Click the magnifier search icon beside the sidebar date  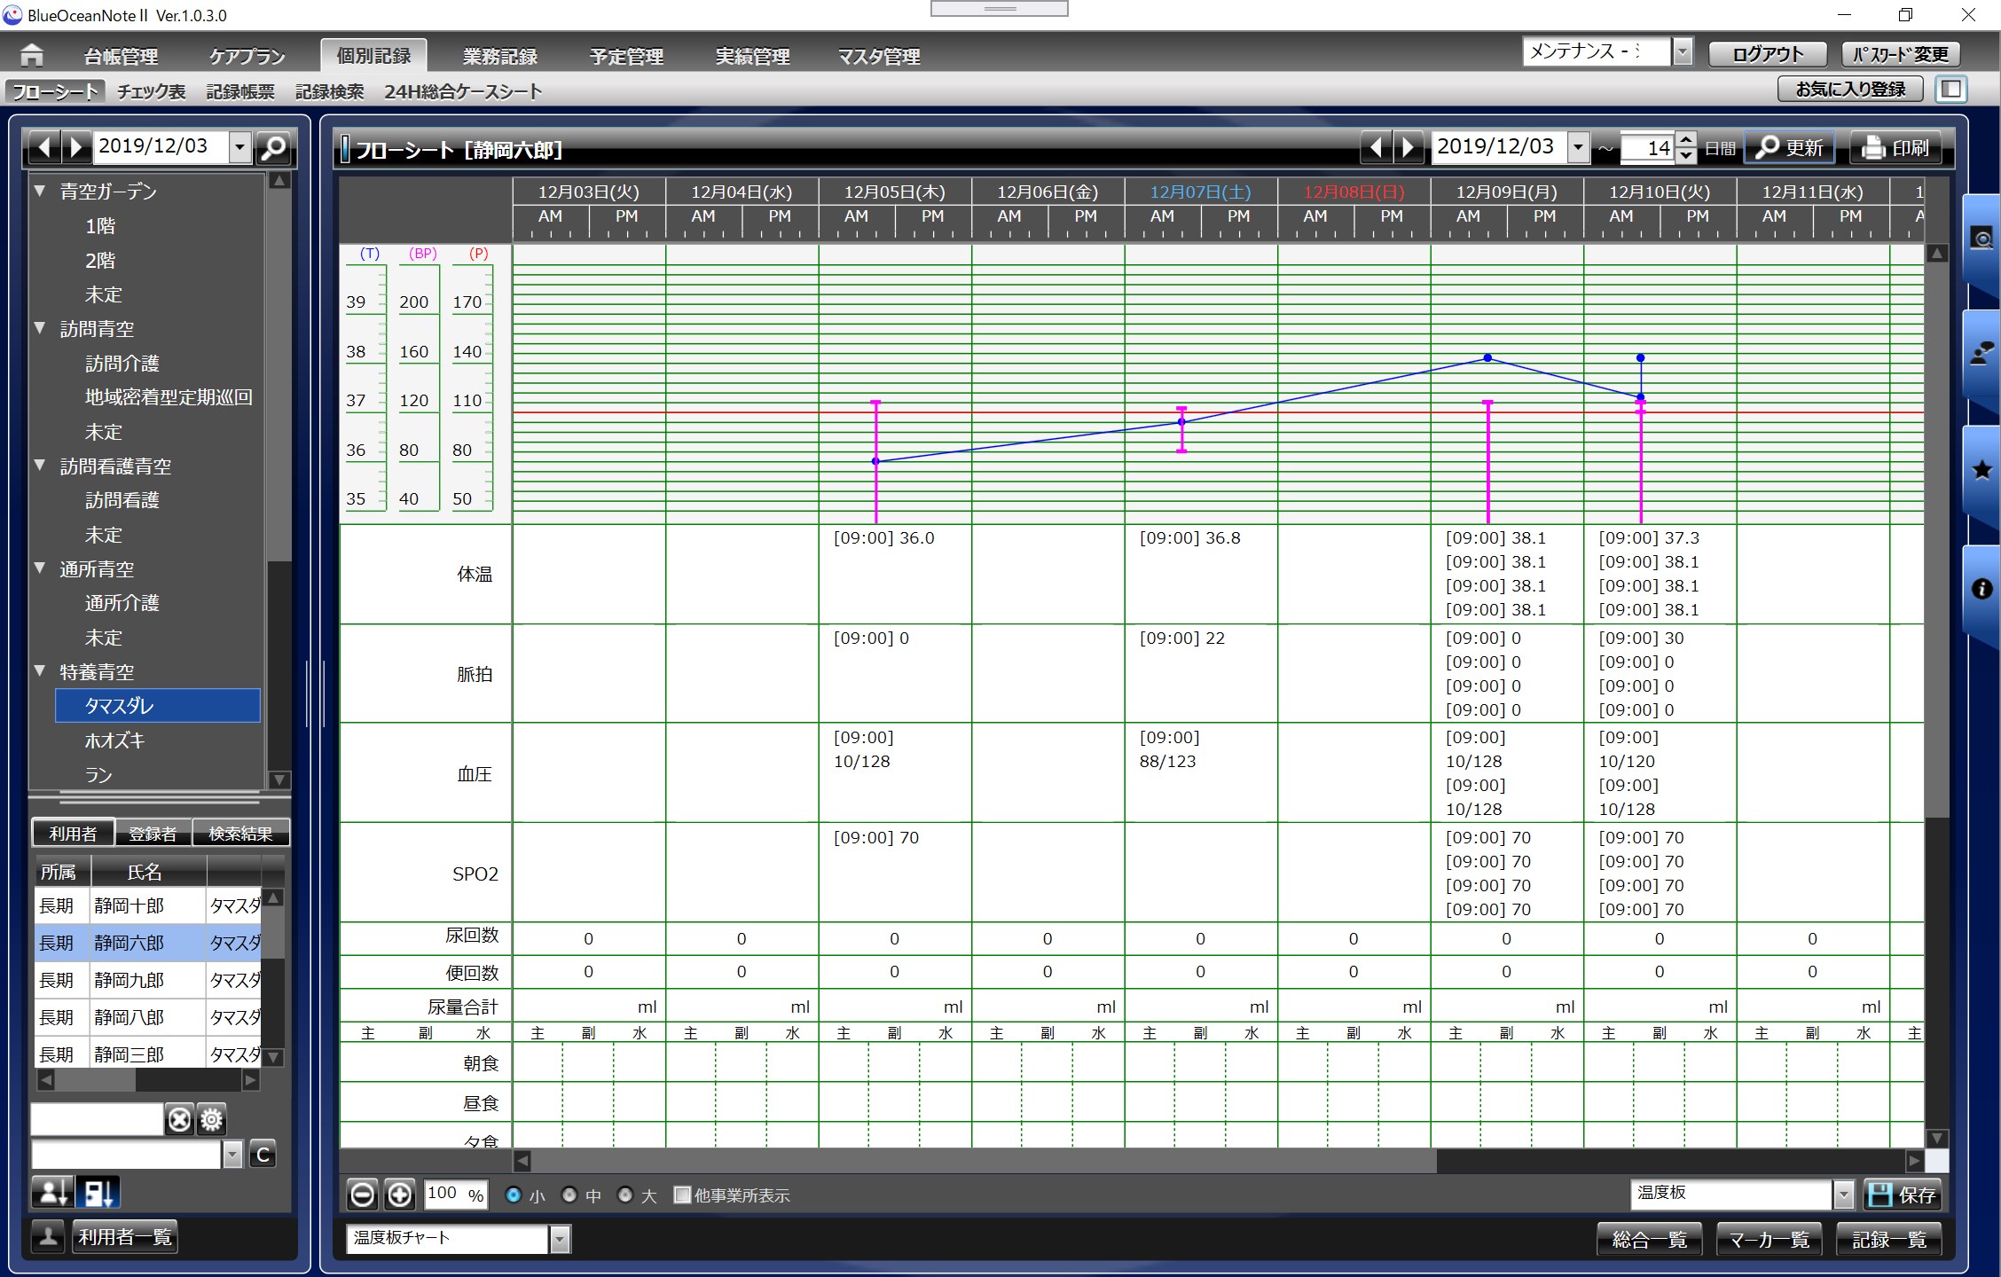[274, 147]
